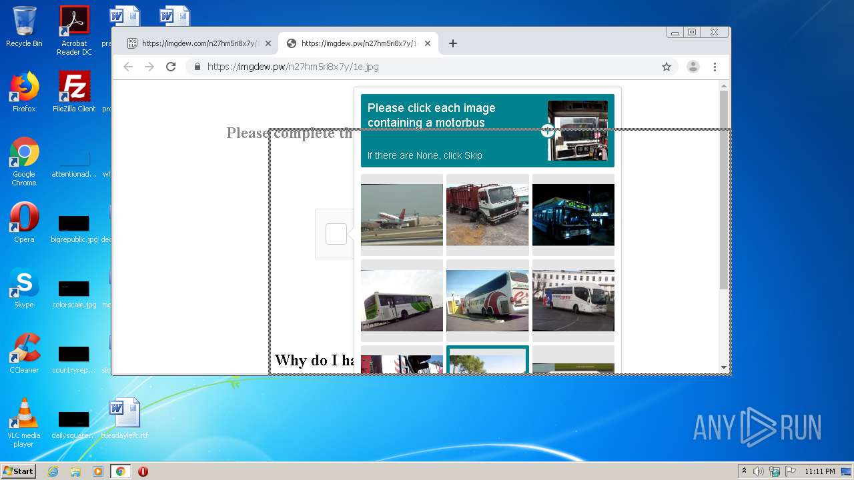Viewport: 854px width, 480px height.
Task: View site information lock icon
Action: 197,67
